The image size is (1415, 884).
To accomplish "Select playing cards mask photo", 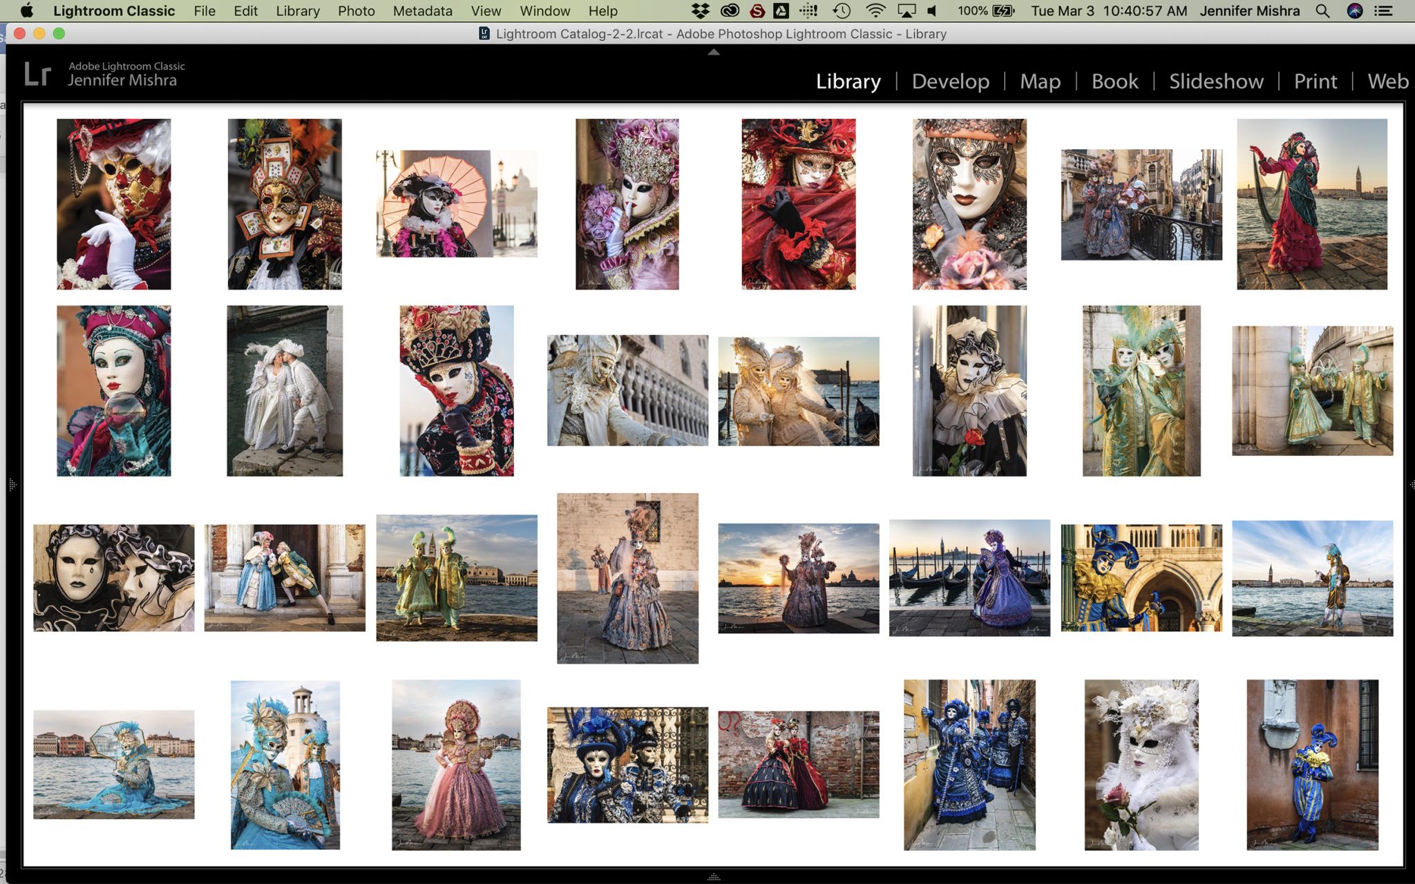I will tap(285, 204).
